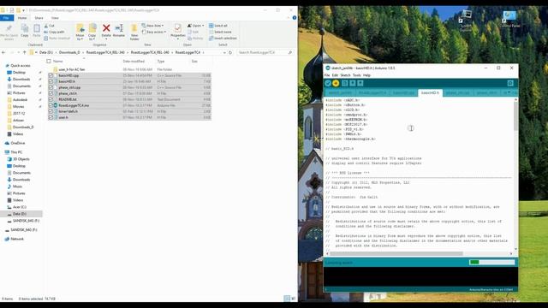Open the Arduino Tools menu
This screenshot has width=548, height=308.
pos(356,75)
